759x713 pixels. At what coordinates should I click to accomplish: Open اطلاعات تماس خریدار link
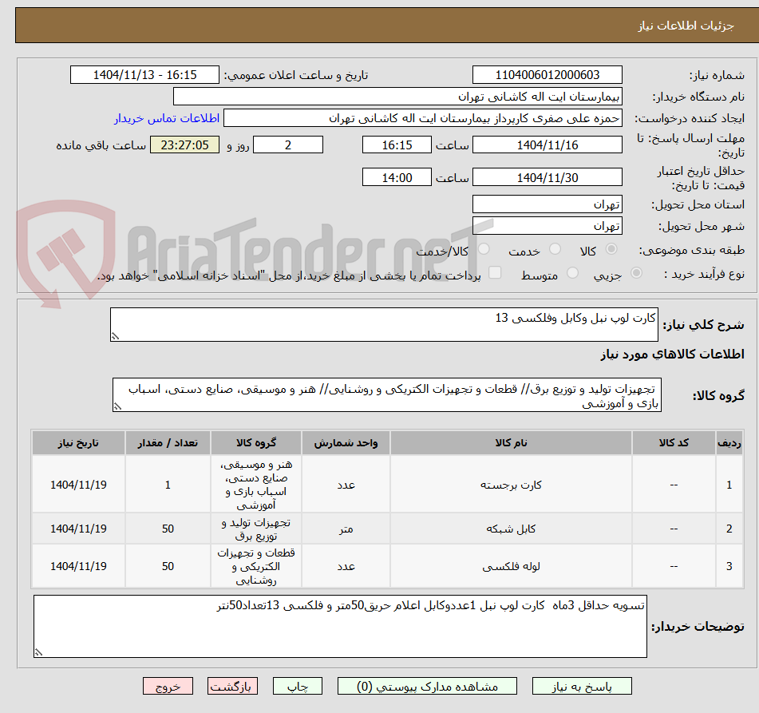pyautogui.click(x=167, y=118)
